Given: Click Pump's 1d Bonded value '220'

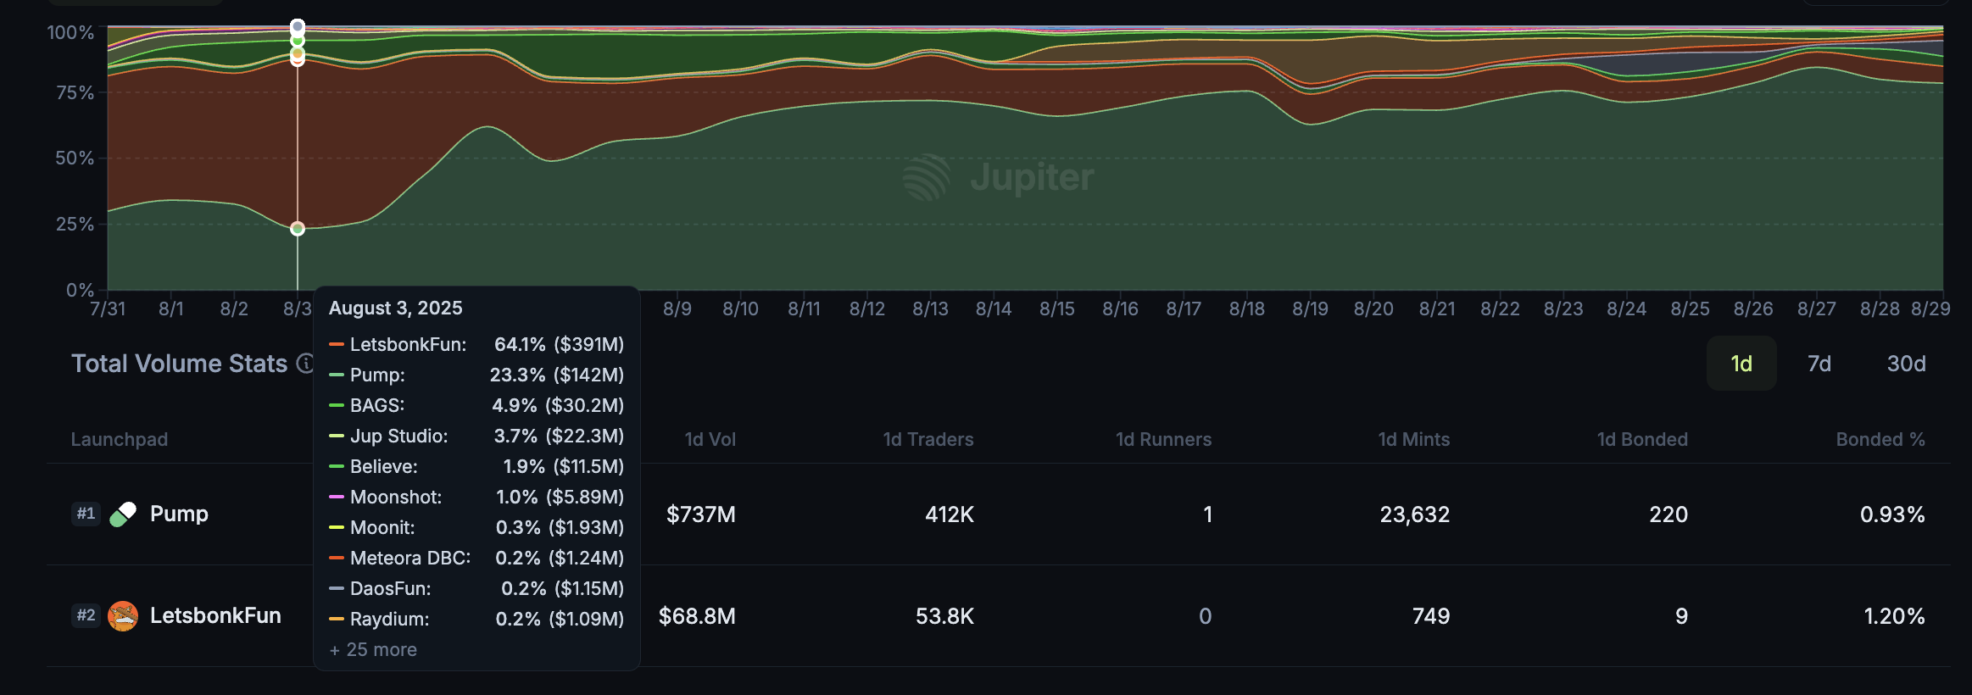Looking at the screenshot, I should click(x=1668, y=514).
